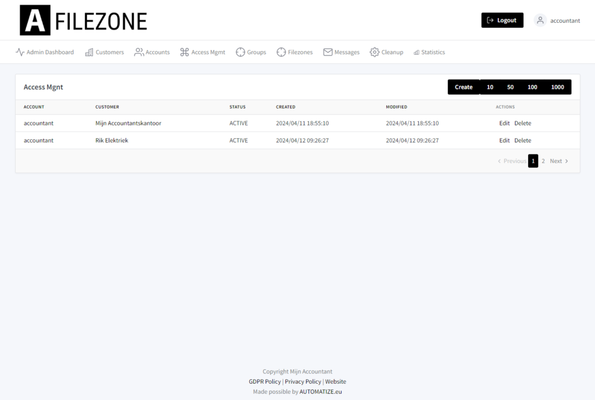Click the Access Mgmt command icon

(x=184, y=52)
